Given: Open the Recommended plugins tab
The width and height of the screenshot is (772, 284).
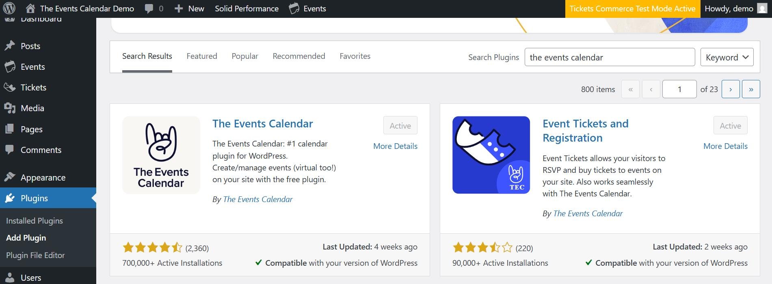Looking at the screenshot, I should pos(299,56).
